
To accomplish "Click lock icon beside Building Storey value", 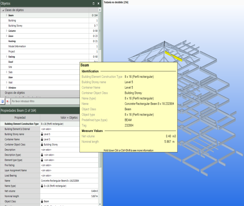I will [42, 145].
